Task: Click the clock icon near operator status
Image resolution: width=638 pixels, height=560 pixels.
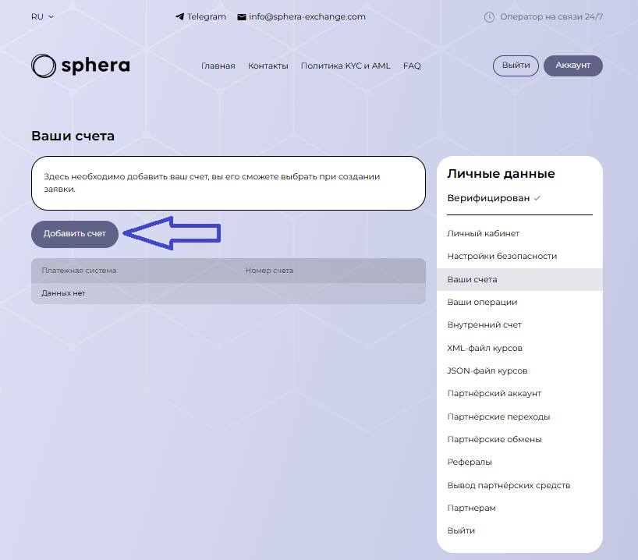Action: [x=489, y=16]
